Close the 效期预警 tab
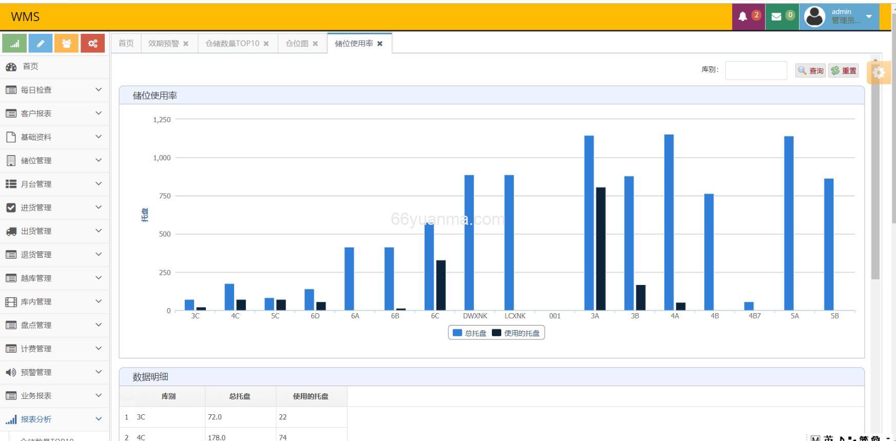This screenshot has width=896, height=441. (x=186, y=44)
